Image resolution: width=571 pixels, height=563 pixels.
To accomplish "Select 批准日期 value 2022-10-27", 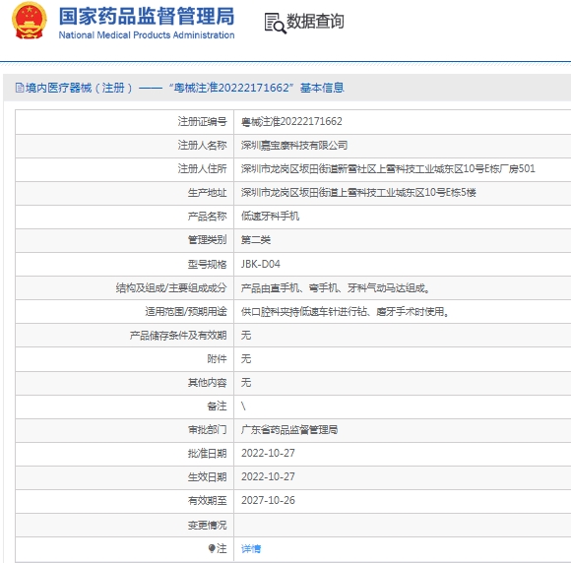I will pyautogui.click(x=268, y=454).
